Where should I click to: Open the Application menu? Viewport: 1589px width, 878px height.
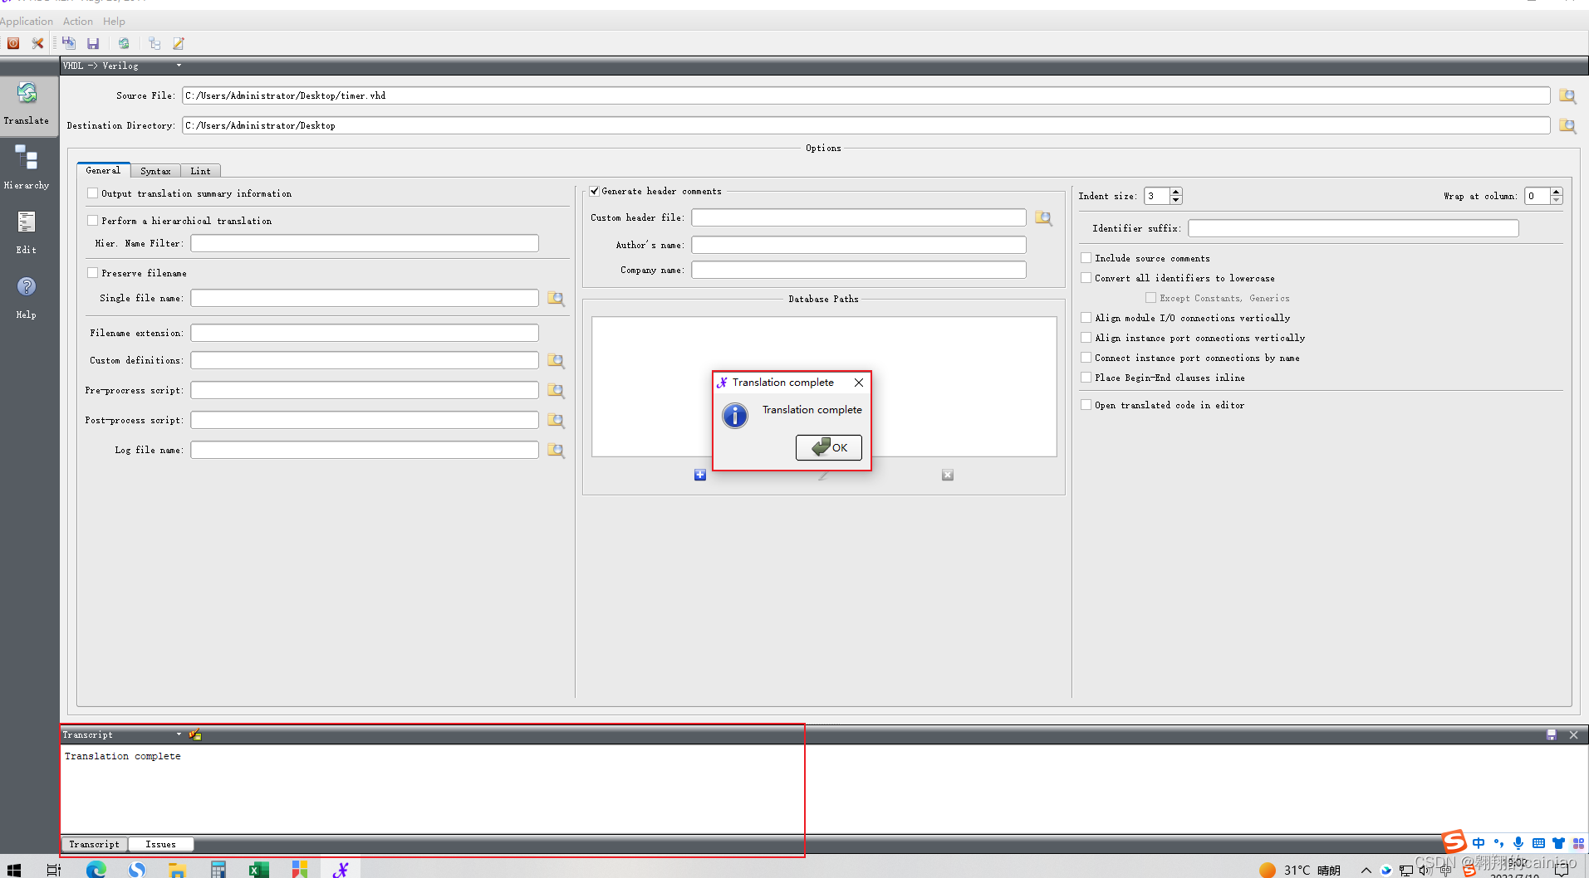[x=27, y=22]
